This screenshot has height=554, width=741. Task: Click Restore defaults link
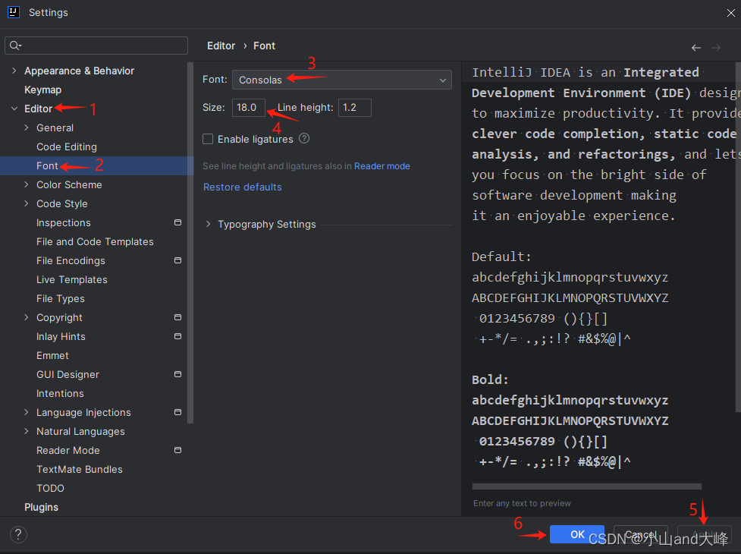243,187
